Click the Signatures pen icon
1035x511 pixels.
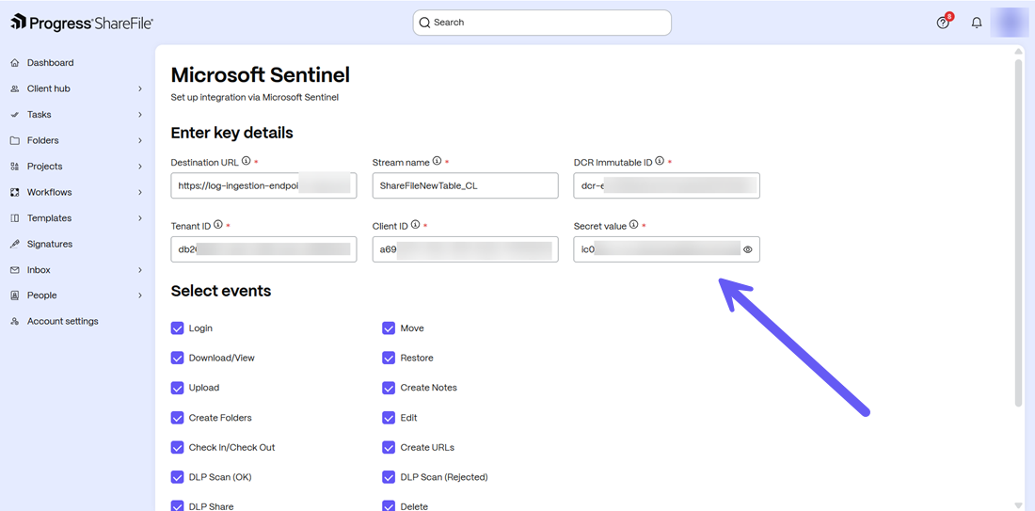tap(14, 244)
